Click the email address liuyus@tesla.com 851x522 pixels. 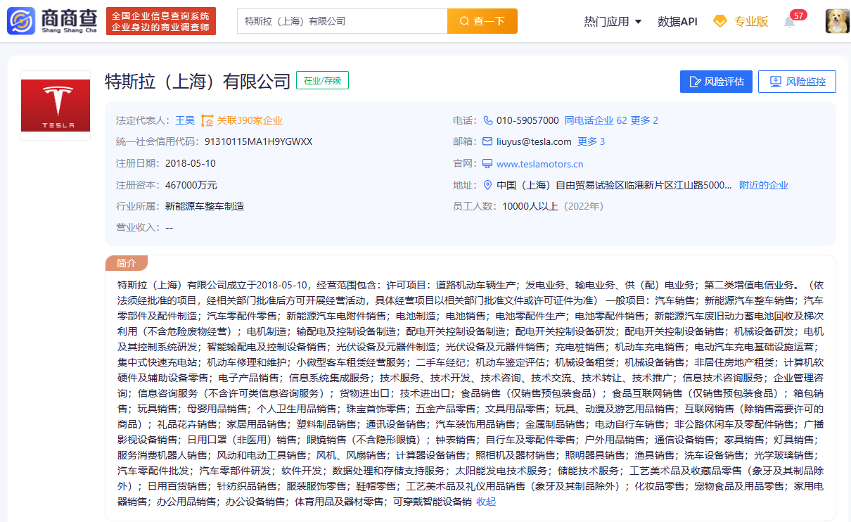coord(534,141)
